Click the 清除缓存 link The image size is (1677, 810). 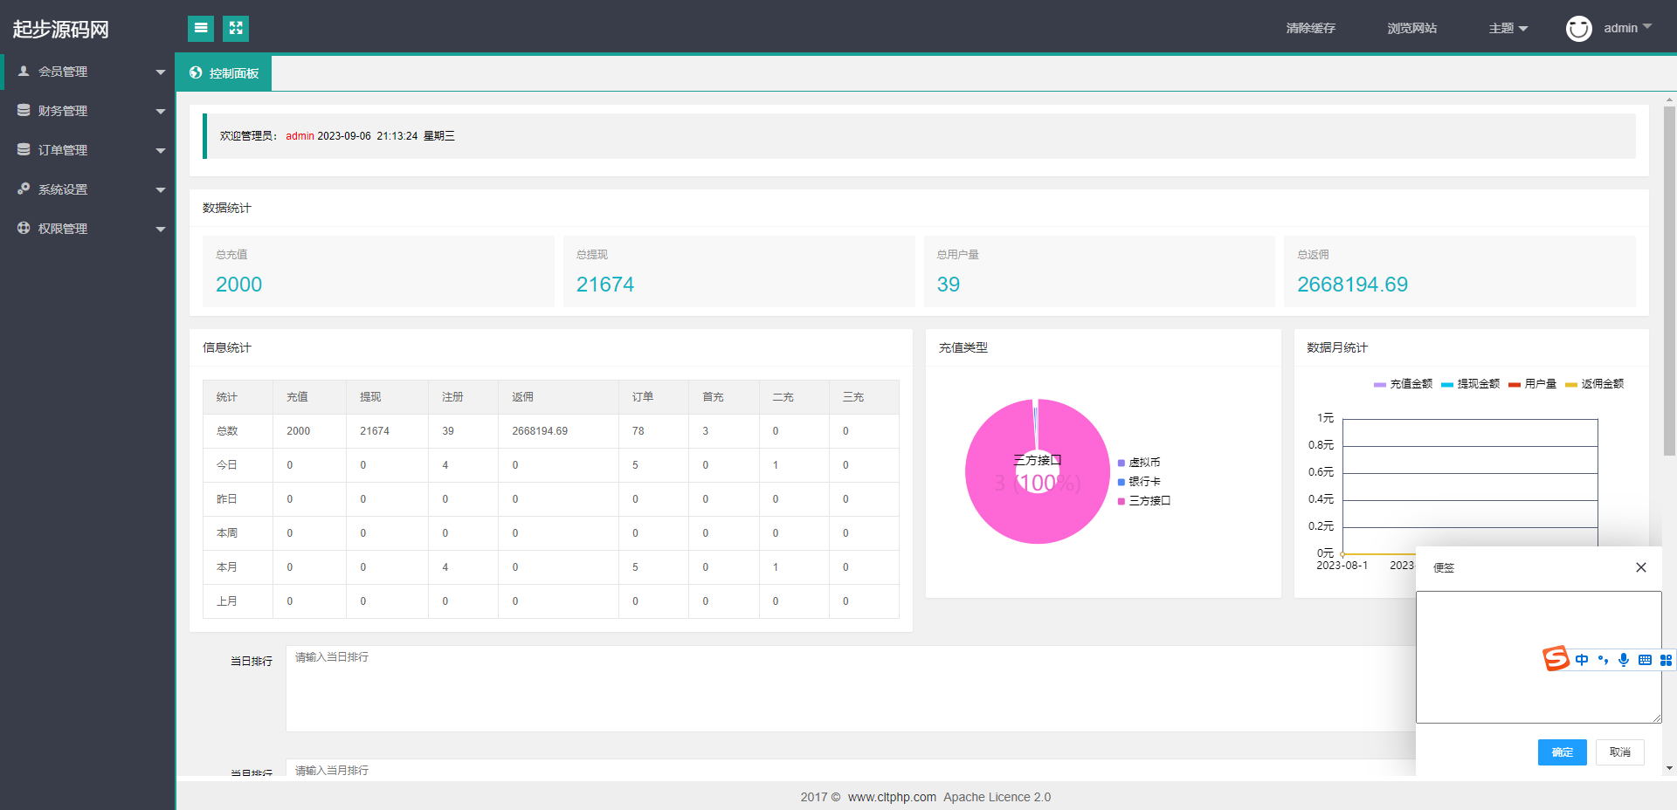pyautogui.click(x=1310, y=28)
